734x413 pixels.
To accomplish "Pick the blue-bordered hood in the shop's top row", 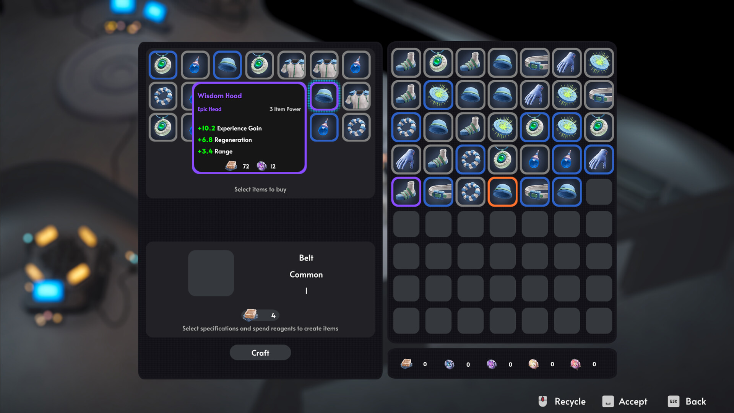I will point(227,65).
